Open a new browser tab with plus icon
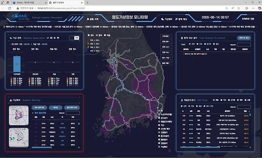 pyautogui.click(x=87, y=3)
